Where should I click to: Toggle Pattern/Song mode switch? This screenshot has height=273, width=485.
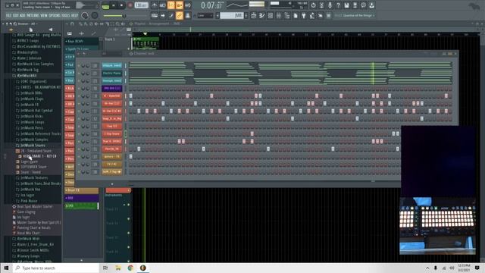point(105,5)
